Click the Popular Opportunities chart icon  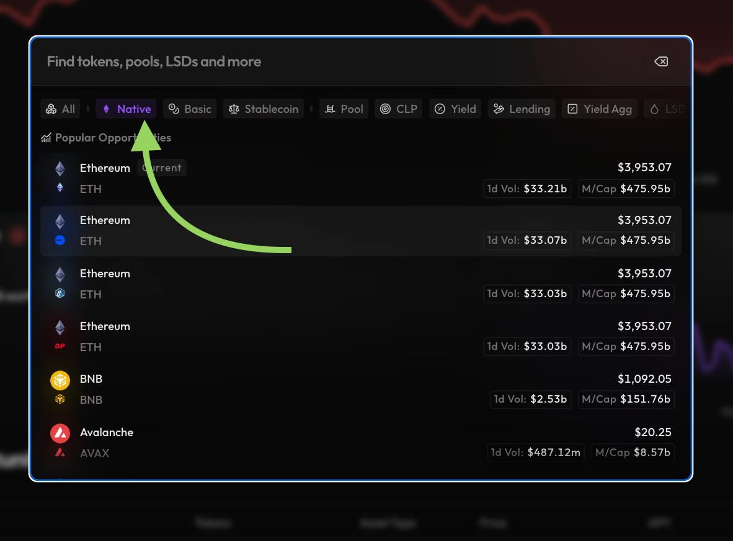click(46, 138)
